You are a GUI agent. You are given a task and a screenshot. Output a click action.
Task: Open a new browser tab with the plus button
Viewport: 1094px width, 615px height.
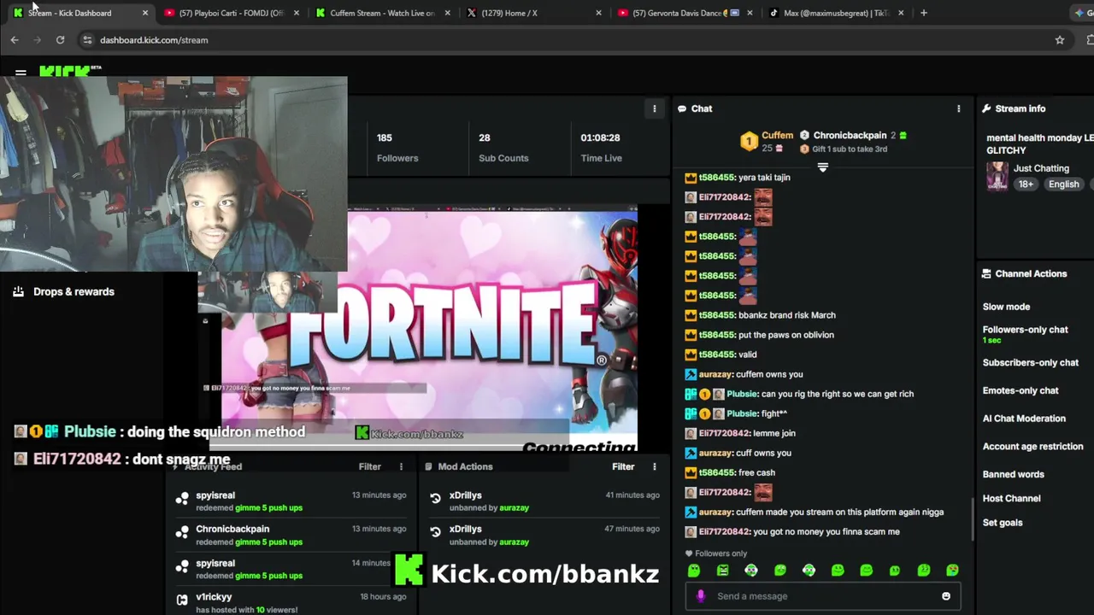pos(924,13)
